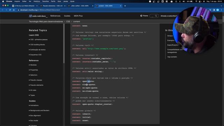Open the MDN Plus menu
Screen dimensions: 224x126
coord(78,16)
